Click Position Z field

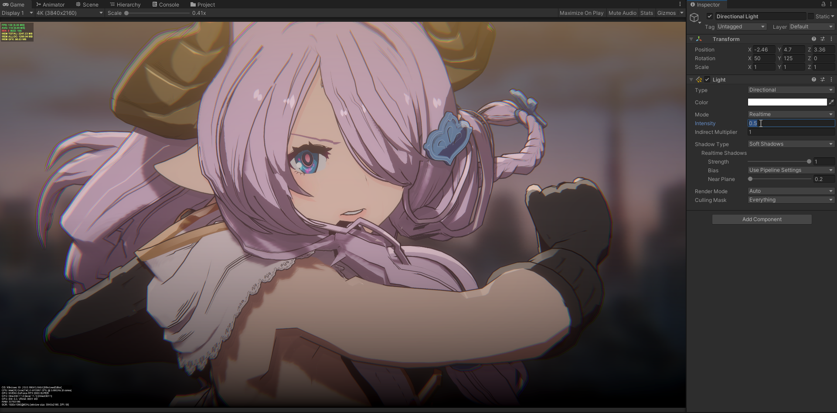tap(823, 50)
